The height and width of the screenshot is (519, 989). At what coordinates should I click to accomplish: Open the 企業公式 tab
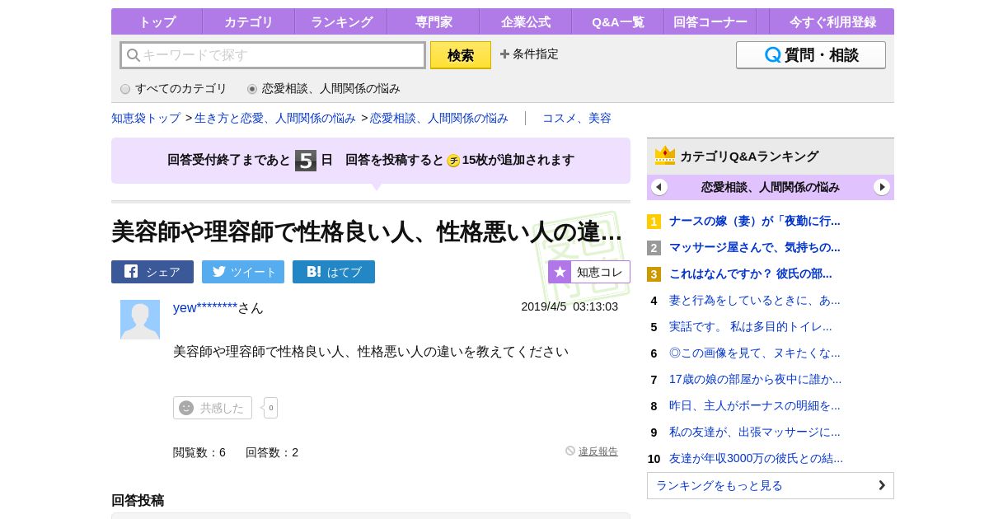coord(526,21)
